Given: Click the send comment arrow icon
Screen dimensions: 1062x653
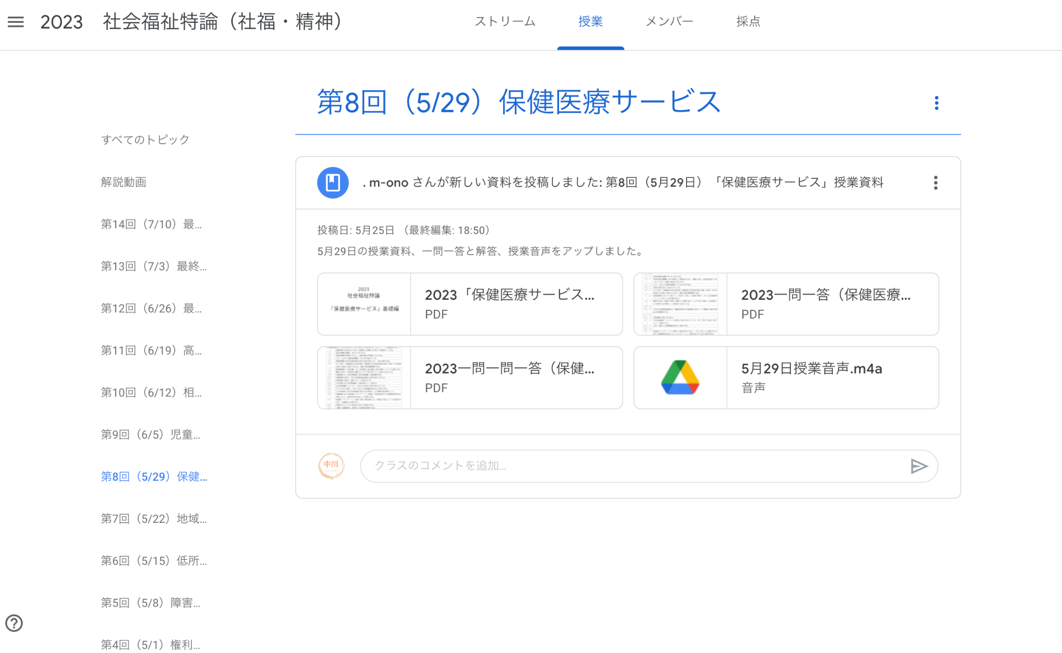Looking at the screenshot, I should click(x=918, y=466).
